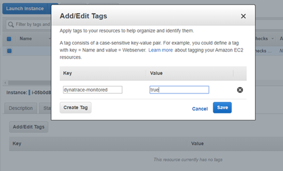Open the Name column dropdown arrow

point(49,39)
